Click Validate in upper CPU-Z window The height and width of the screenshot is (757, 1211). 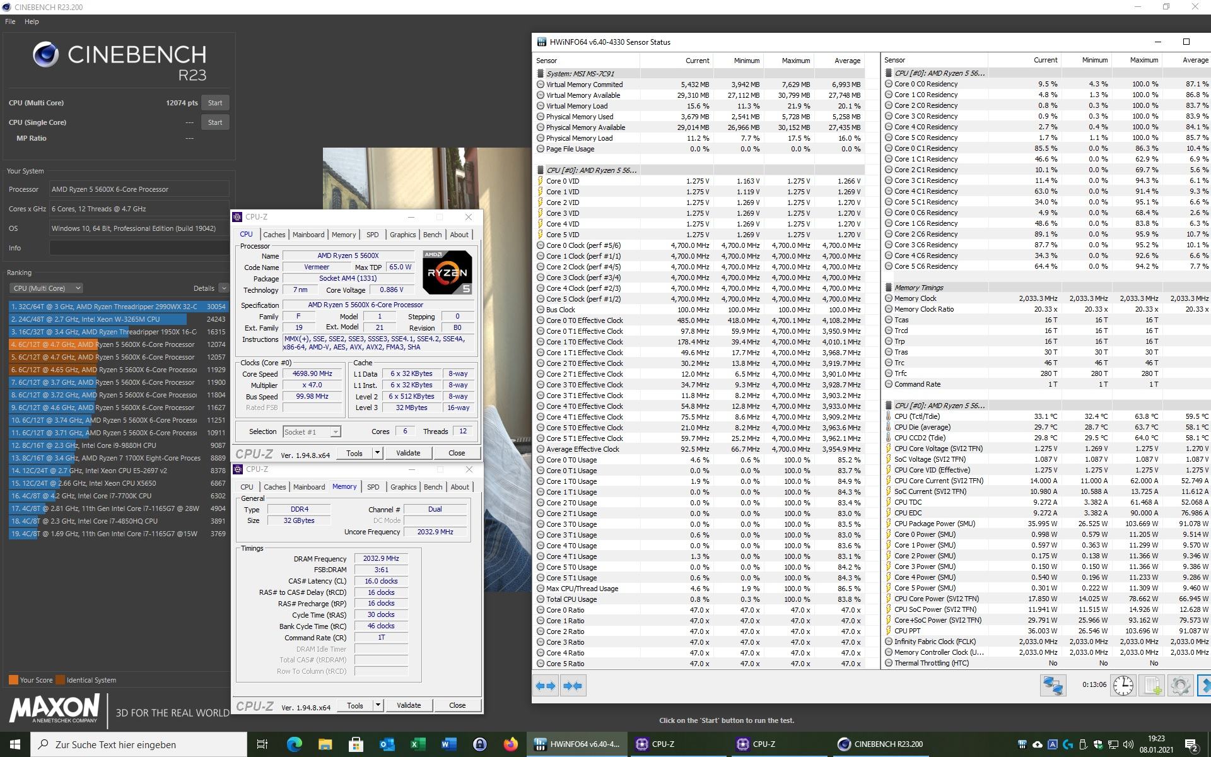pyautogui.click(x=408, y=453)
